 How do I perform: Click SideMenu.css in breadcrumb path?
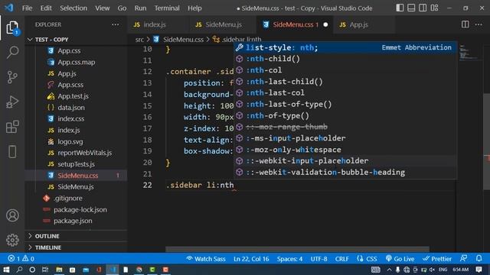tap(183, 40)
